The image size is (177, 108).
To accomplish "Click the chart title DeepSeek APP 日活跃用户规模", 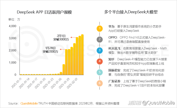I will 44,12.
